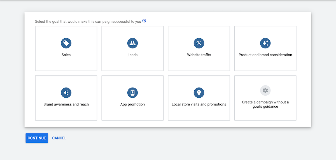Image resolution: width=336 pixels, height=160 pixels.
Task: Click the goal selection prompt text
Action: pyautogui.click(x=88, y=22)
